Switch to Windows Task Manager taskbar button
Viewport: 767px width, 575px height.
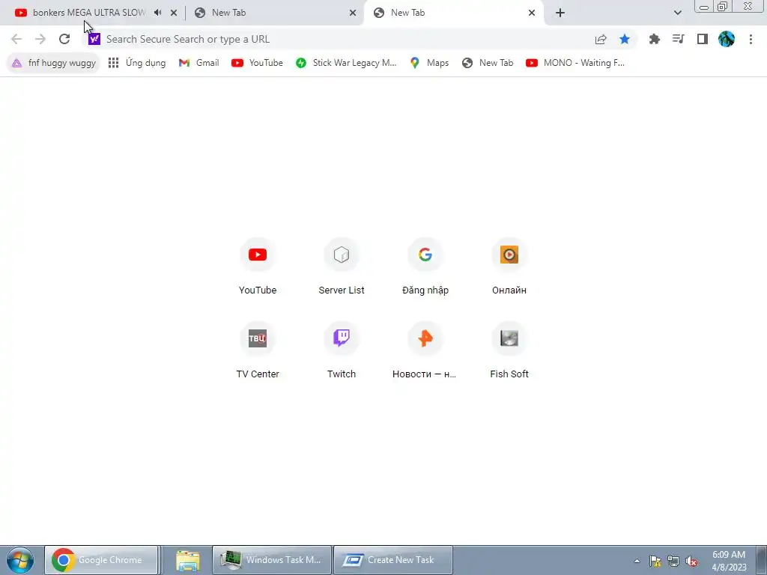tap(272, 560)
